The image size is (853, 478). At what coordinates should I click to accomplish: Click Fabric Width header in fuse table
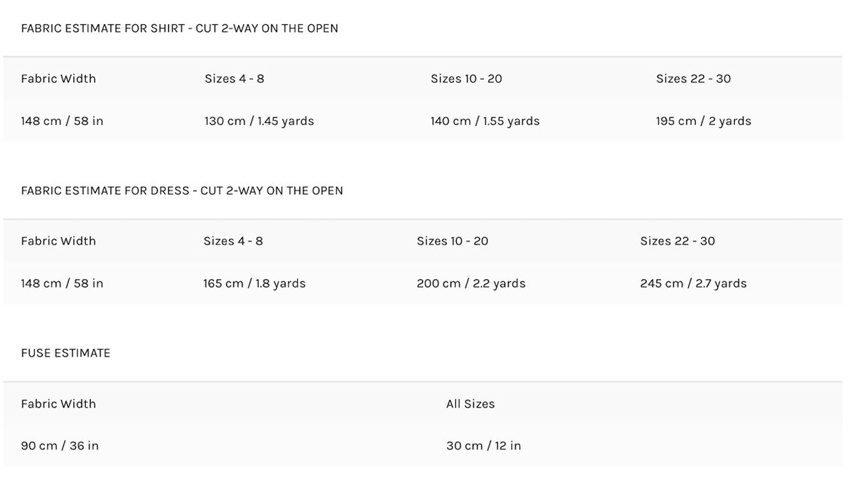[x=58, y=403]
